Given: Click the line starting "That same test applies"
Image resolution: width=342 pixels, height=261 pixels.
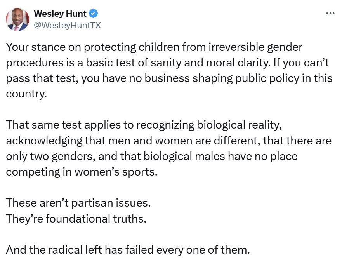Looking at the screenshot, I should click(144, 125).
